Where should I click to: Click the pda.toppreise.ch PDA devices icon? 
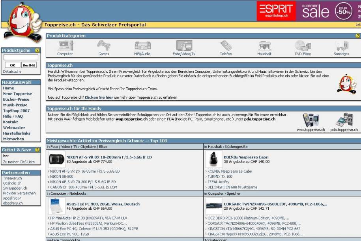coord(344,120)
